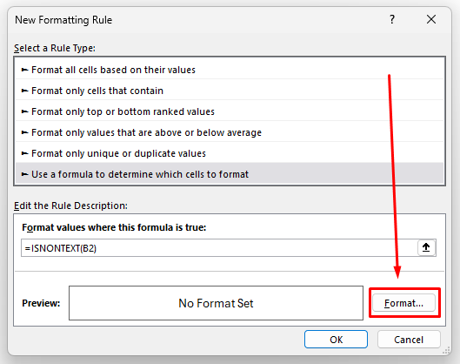Open the Format... dialog button
The height and width of the screenshot is (364, 460).
[x=404, y=303]
